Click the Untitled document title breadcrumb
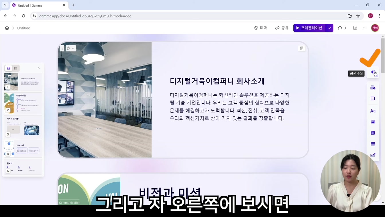The width and height of the screenshot is (385, 217). point(24,28)
